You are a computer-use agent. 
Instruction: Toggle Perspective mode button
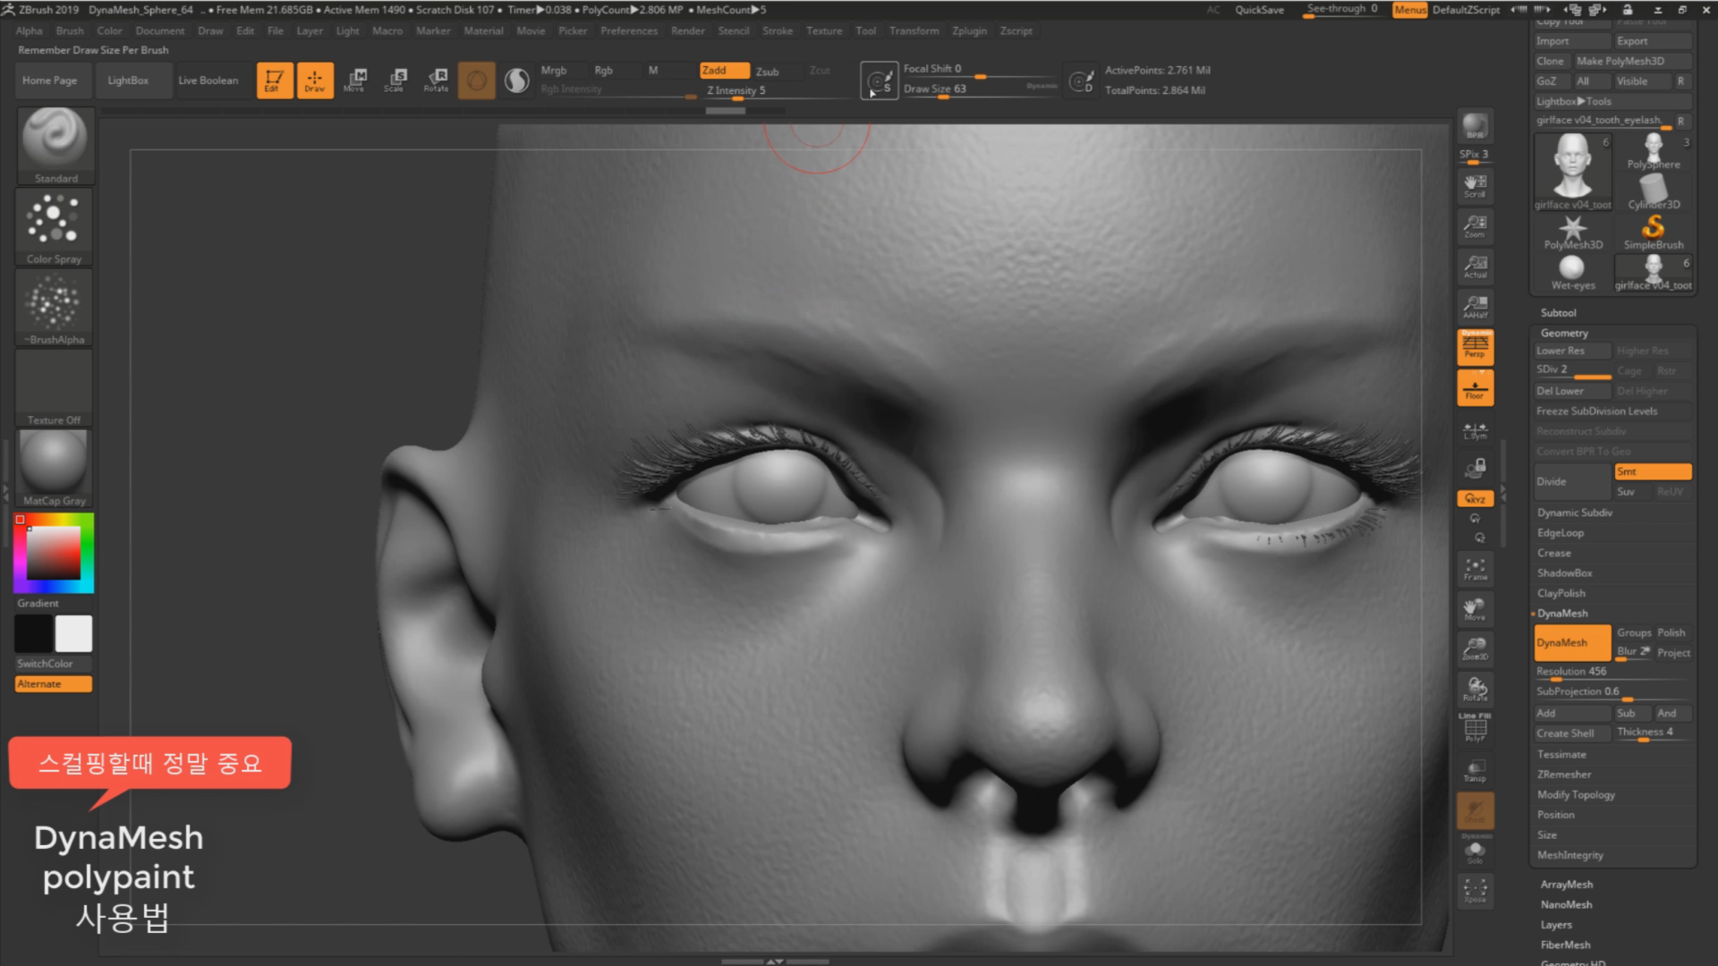point(1475,347)
